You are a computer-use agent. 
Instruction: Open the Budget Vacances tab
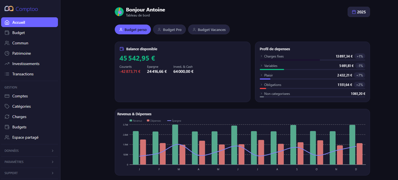pos(209,29)
